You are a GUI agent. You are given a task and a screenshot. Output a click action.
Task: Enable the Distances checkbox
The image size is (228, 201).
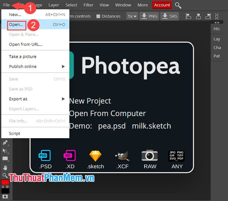click(98, 16)
